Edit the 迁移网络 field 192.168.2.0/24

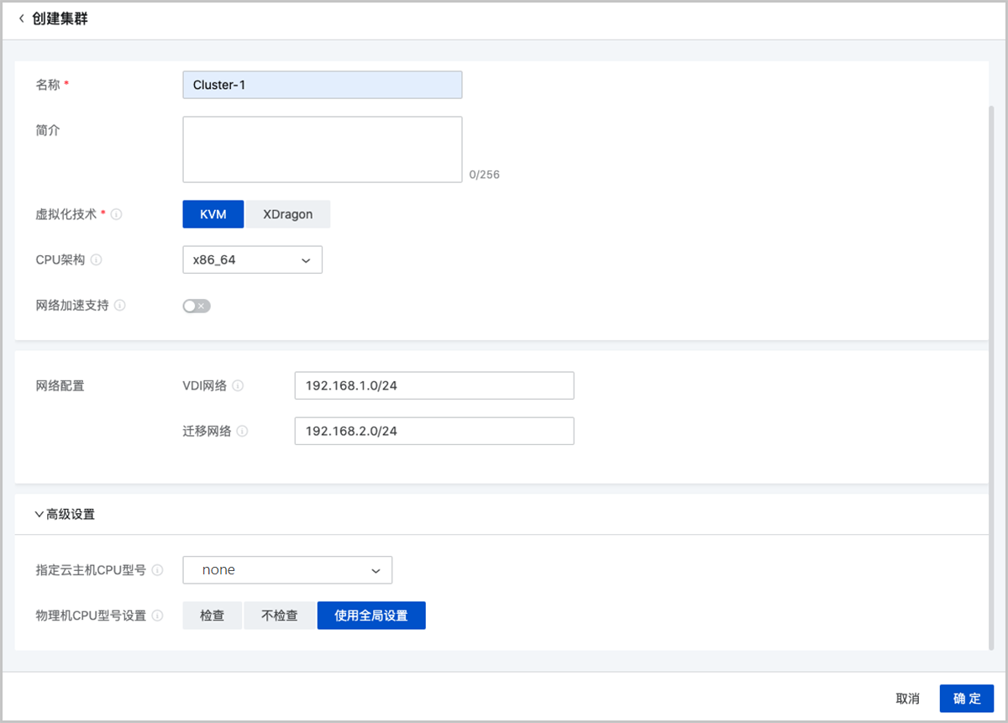(x=434, y=432)
